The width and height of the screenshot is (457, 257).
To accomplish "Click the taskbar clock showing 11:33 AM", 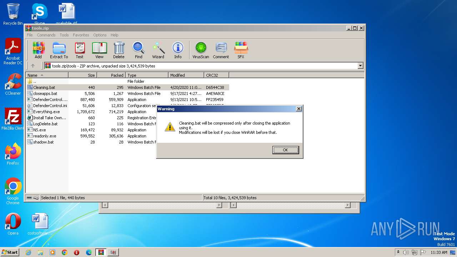I will 439,252.
